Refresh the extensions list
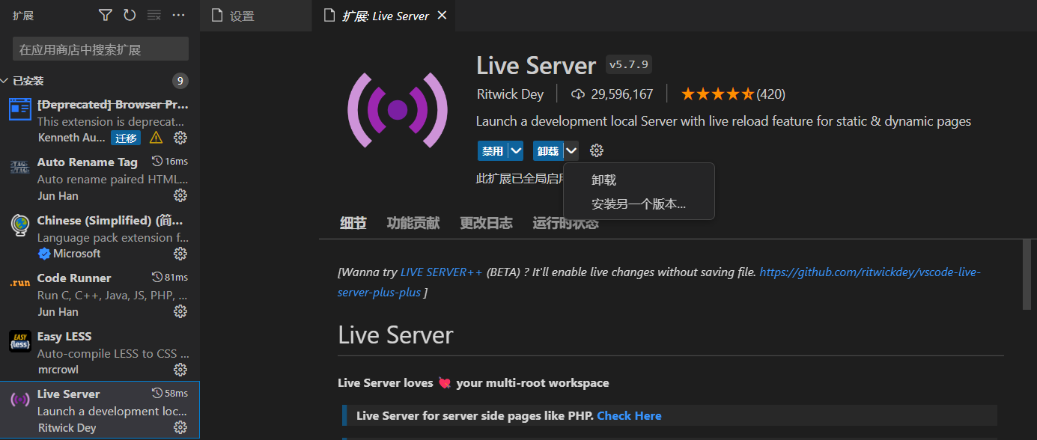The width and height of the screenshot is (1037, 440). (130, 15)
